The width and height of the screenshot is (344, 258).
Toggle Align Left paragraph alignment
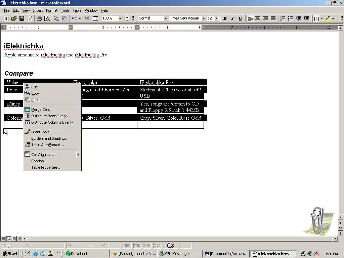click(250, 18)
